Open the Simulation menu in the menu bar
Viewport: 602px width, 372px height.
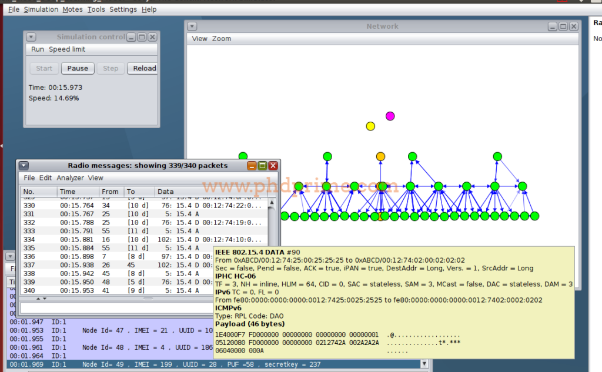41,9
